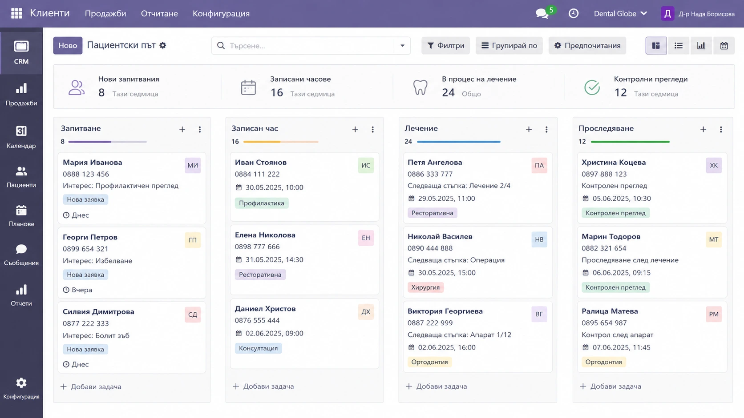
Task: Open Записан час column options menu
Action: coord(372,129)
